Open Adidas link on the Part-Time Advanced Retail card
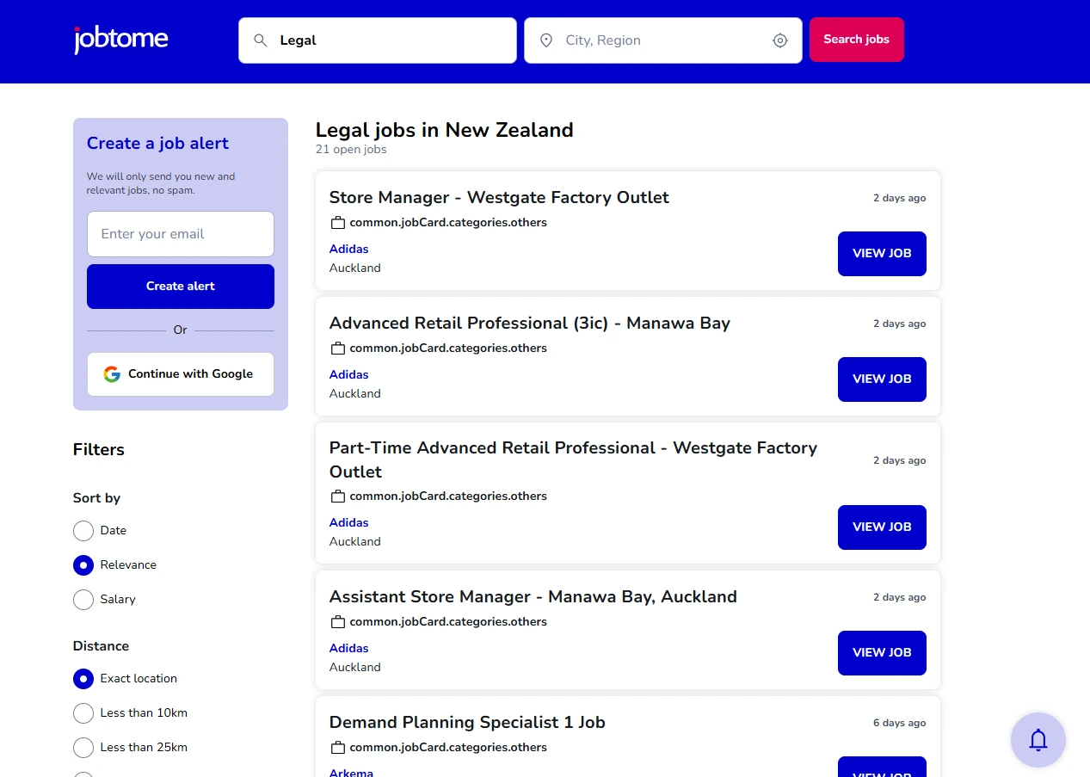1090x777 pixels. click(x=348, y=523)
